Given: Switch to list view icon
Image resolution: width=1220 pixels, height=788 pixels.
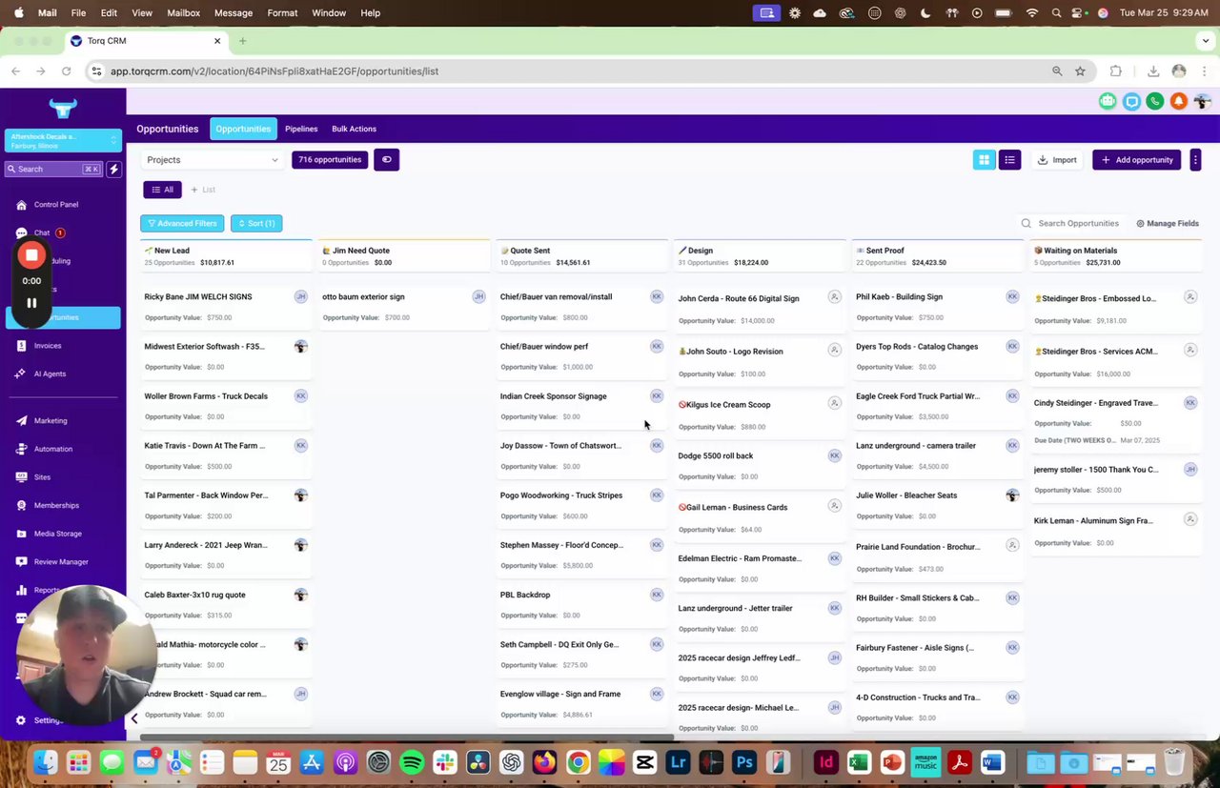Looking at the screenshot, I should coord(1009,160).
